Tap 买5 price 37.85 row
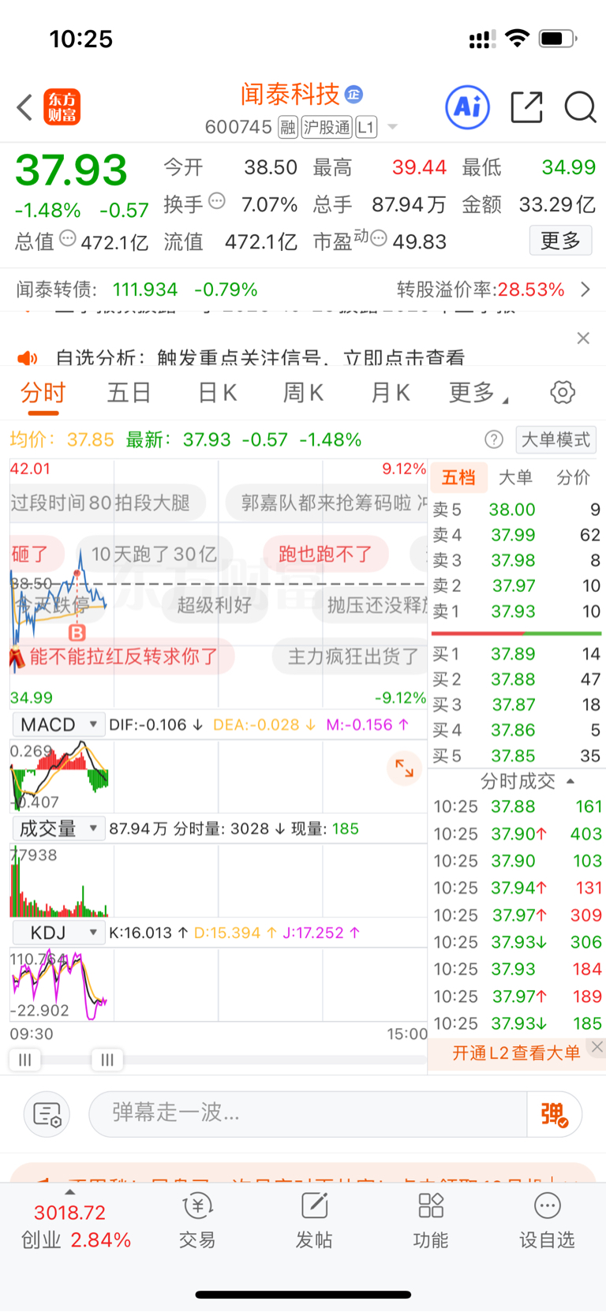The image size is (606, 1312). click(516, 756)
